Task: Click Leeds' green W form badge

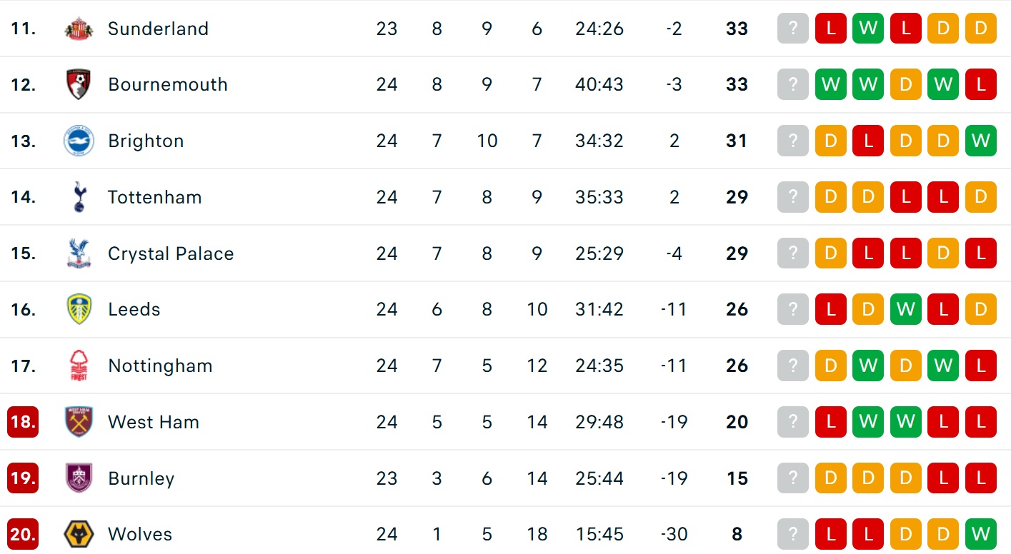Action: pos(905,309)
